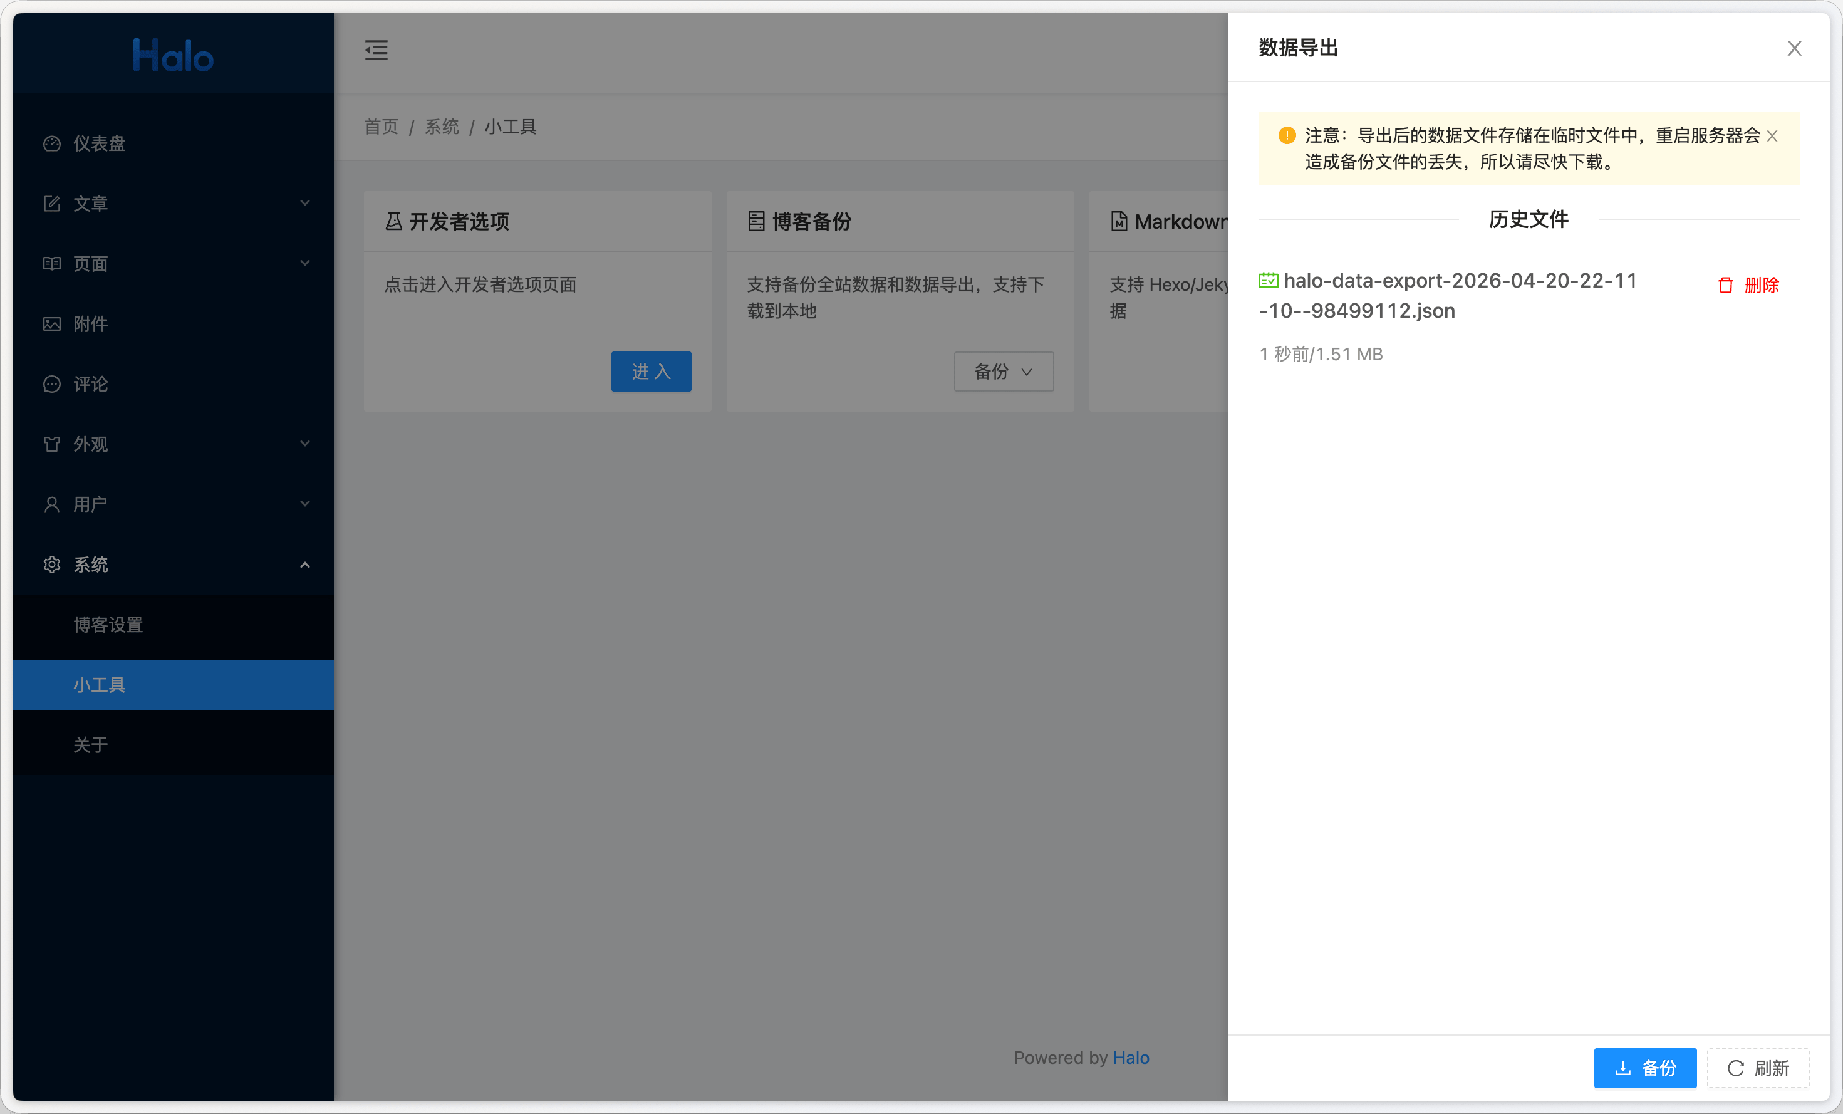Expand the 页面 submenu arrow
Image resolution: width=1843 pixels, height=1114 pixels.
coord(304,263)
